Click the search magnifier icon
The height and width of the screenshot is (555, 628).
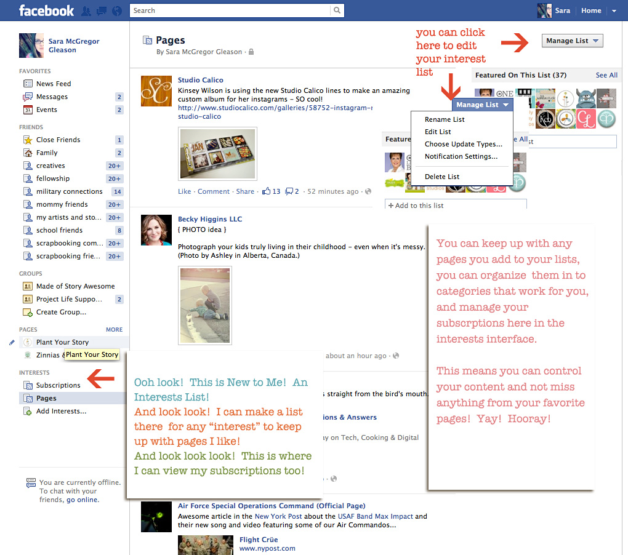coord(337,10)
